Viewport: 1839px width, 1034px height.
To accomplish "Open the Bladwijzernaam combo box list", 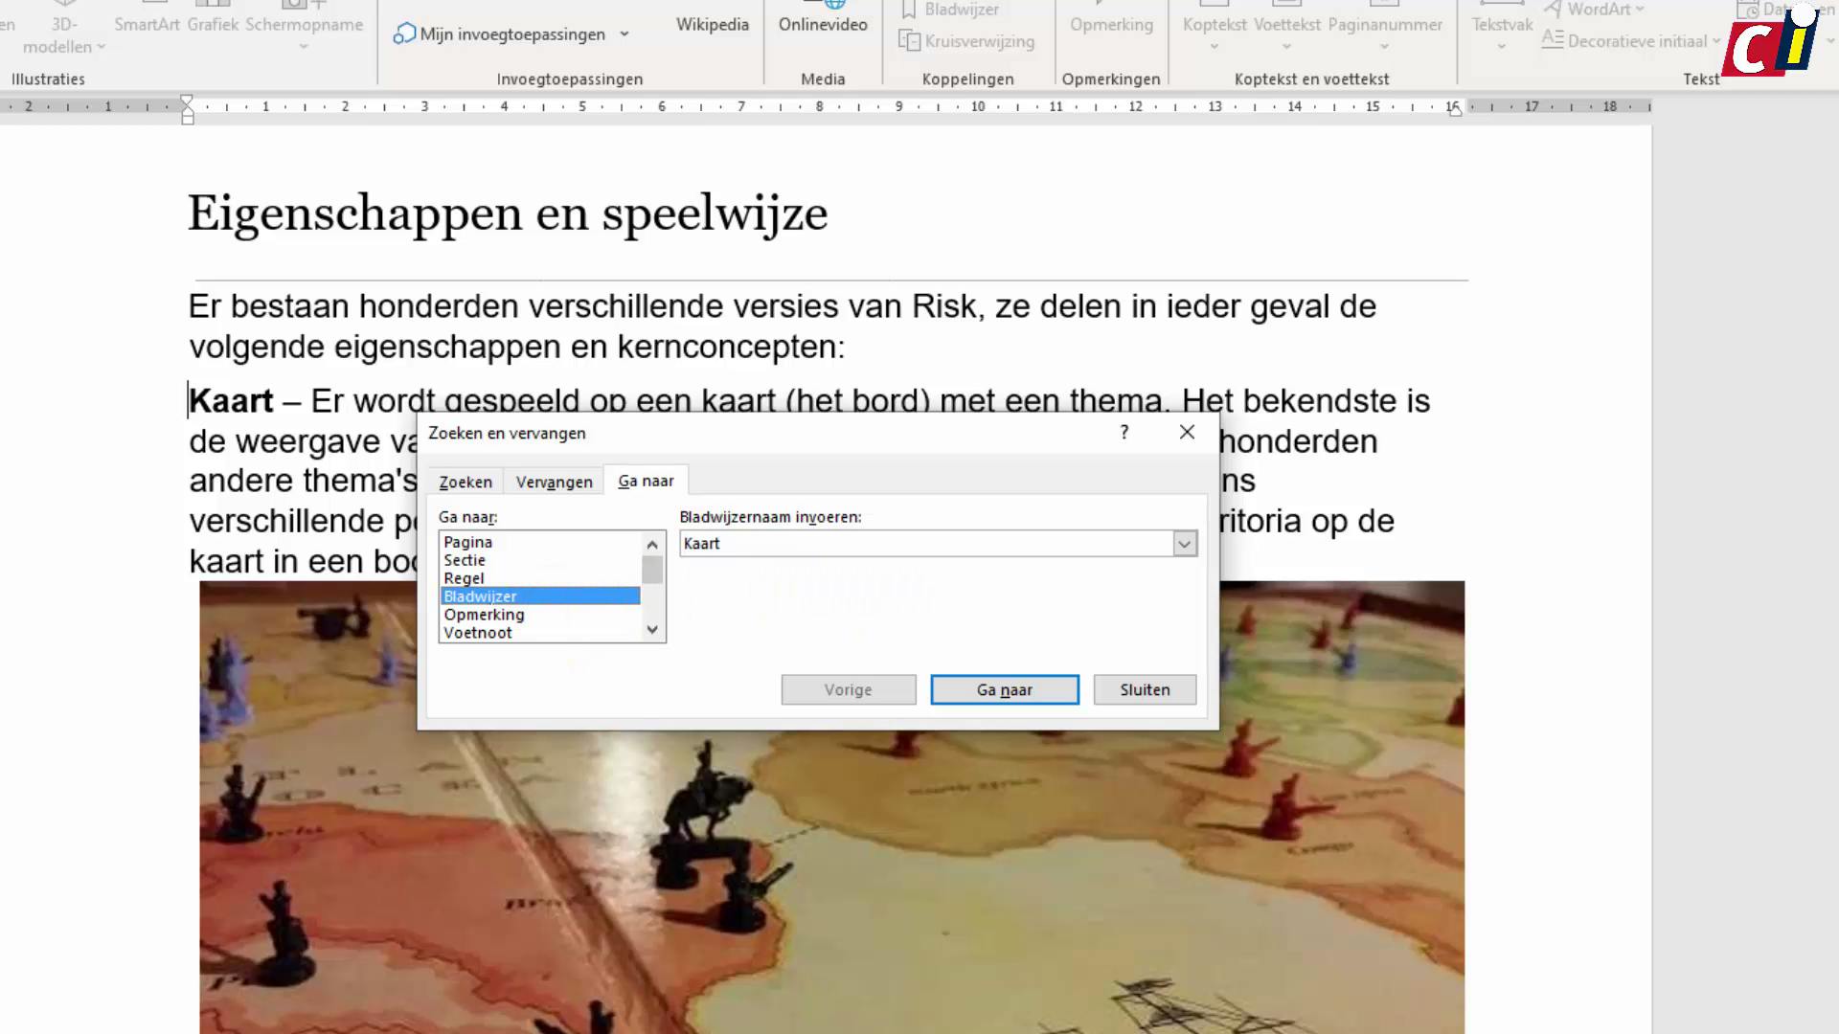I will 1184,543.
